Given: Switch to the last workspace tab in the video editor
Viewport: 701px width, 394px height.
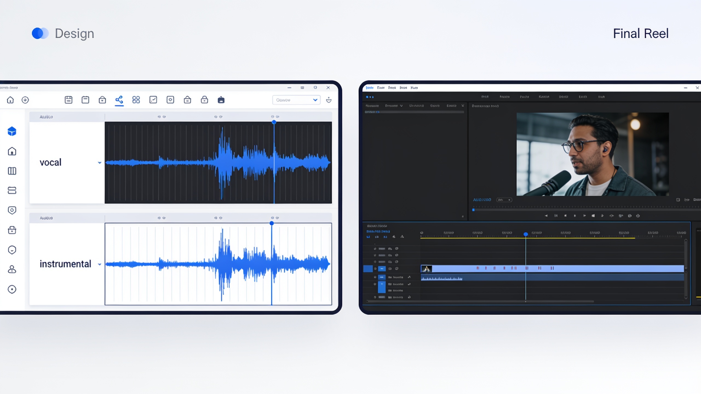Looking at the screenshot, I should [x=601, y=97].
